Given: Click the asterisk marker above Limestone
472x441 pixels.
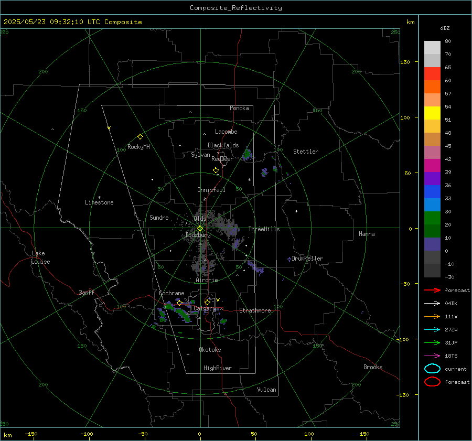Looking at the screenshot, I should pos(99,198).
